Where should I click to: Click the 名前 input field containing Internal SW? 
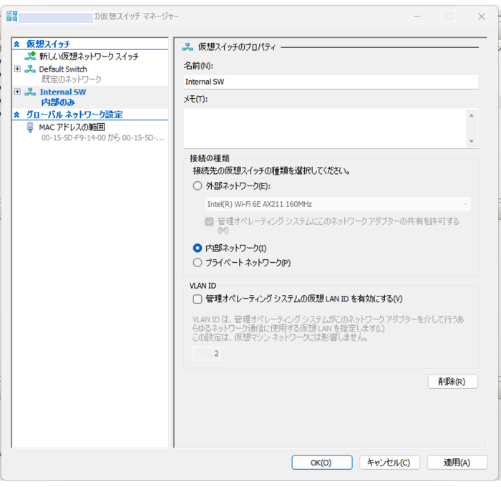pyautogui.click(x=331, y=82)
